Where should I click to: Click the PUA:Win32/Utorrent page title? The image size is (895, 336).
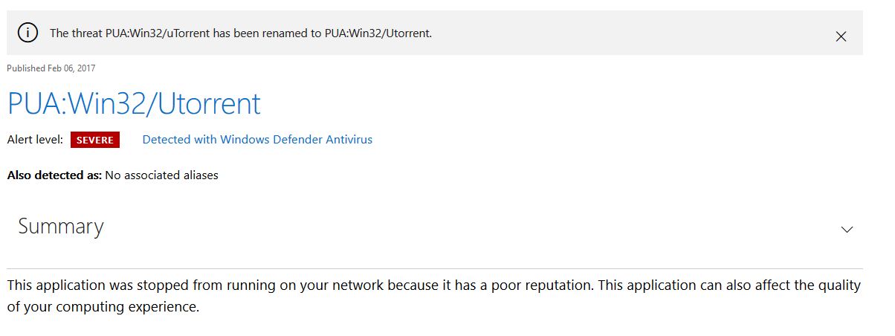coord(134,103)
